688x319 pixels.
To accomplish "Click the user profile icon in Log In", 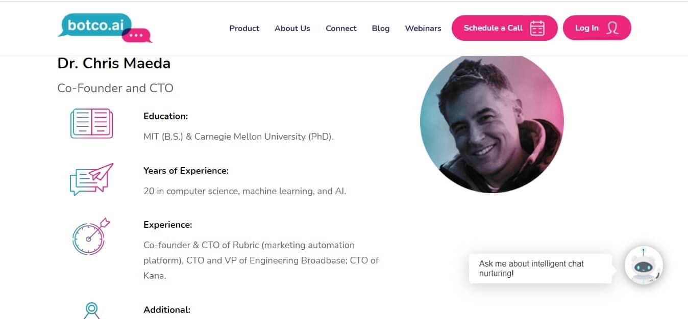I will click(612, 28).
